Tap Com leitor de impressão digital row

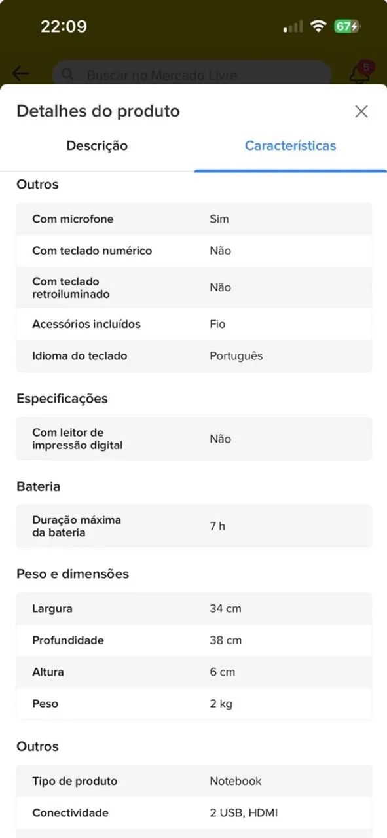pos(194,439)
